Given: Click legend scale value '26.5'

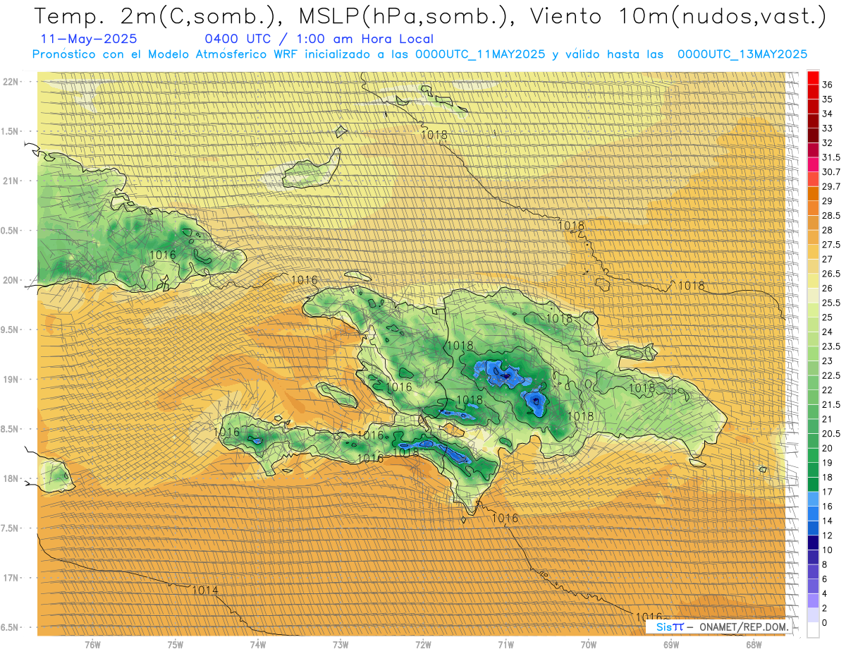Looking at the screenshot, I should (831, 274).
